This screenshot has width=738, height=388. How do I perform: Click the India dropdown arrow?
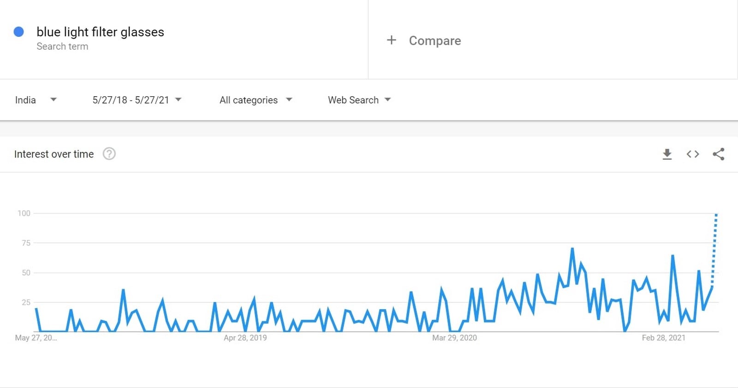54,99
